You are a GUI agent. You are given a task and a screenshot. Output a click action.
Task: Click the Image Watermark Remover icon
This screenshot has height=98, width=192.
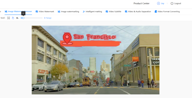click(x=6, y=11)
